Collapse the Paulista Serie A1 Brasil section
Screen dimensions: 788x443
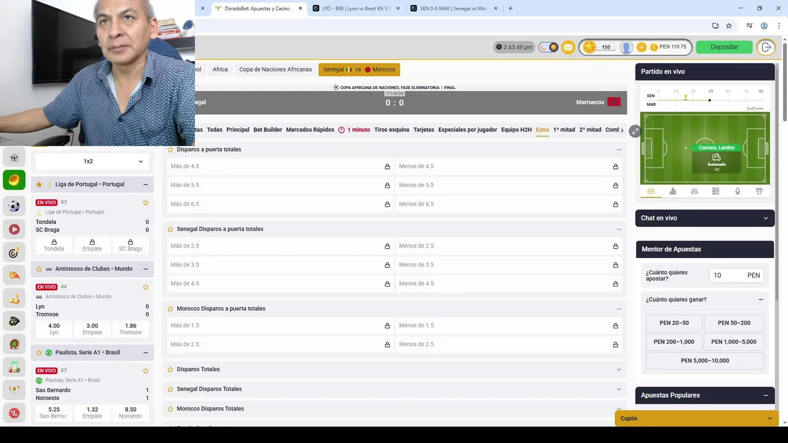pos(145,353)
